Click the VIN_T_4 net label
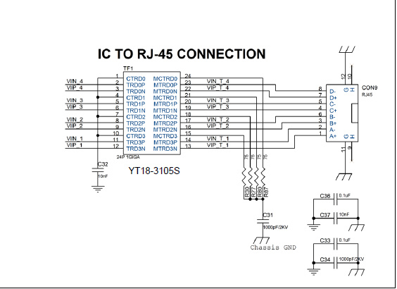The height and width of the screenshot is (289, 397). (218, 81)
